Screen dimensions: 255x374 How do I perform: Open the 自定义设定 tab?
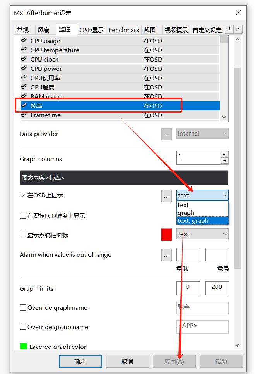(x=207, y=30)
